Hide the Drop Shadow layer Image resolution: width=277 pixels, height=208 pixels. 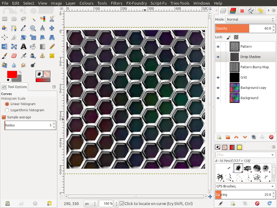pyautogui.click(x=218, y=57)
